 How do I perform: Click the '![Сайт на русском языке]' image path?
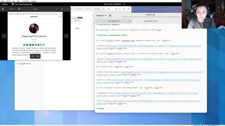click(150, 73)
